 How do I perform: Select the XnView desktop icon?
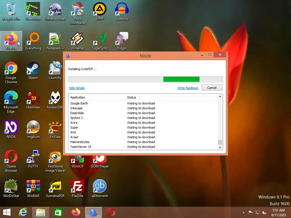click(55, 129)
